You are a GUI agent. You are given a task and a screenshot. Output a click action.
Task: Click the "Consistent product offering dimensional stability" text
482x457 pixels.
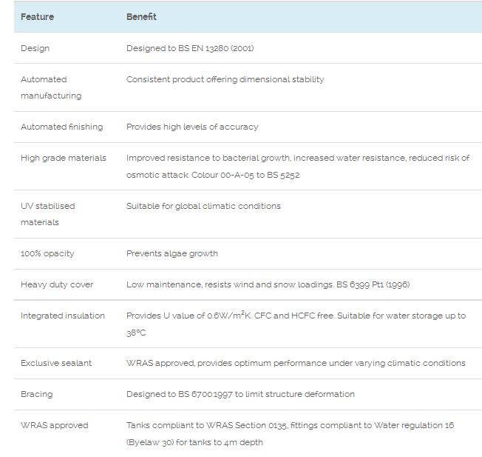(x=225, y=79)
